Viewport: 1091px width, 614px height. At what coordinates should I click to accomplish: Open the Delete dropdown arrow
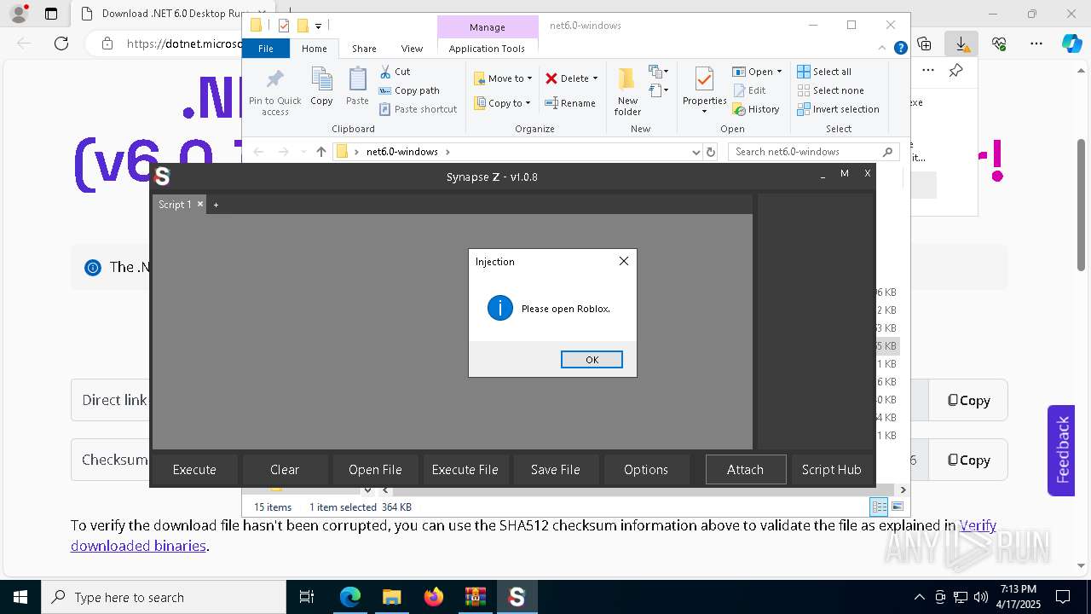click(595, 78)
